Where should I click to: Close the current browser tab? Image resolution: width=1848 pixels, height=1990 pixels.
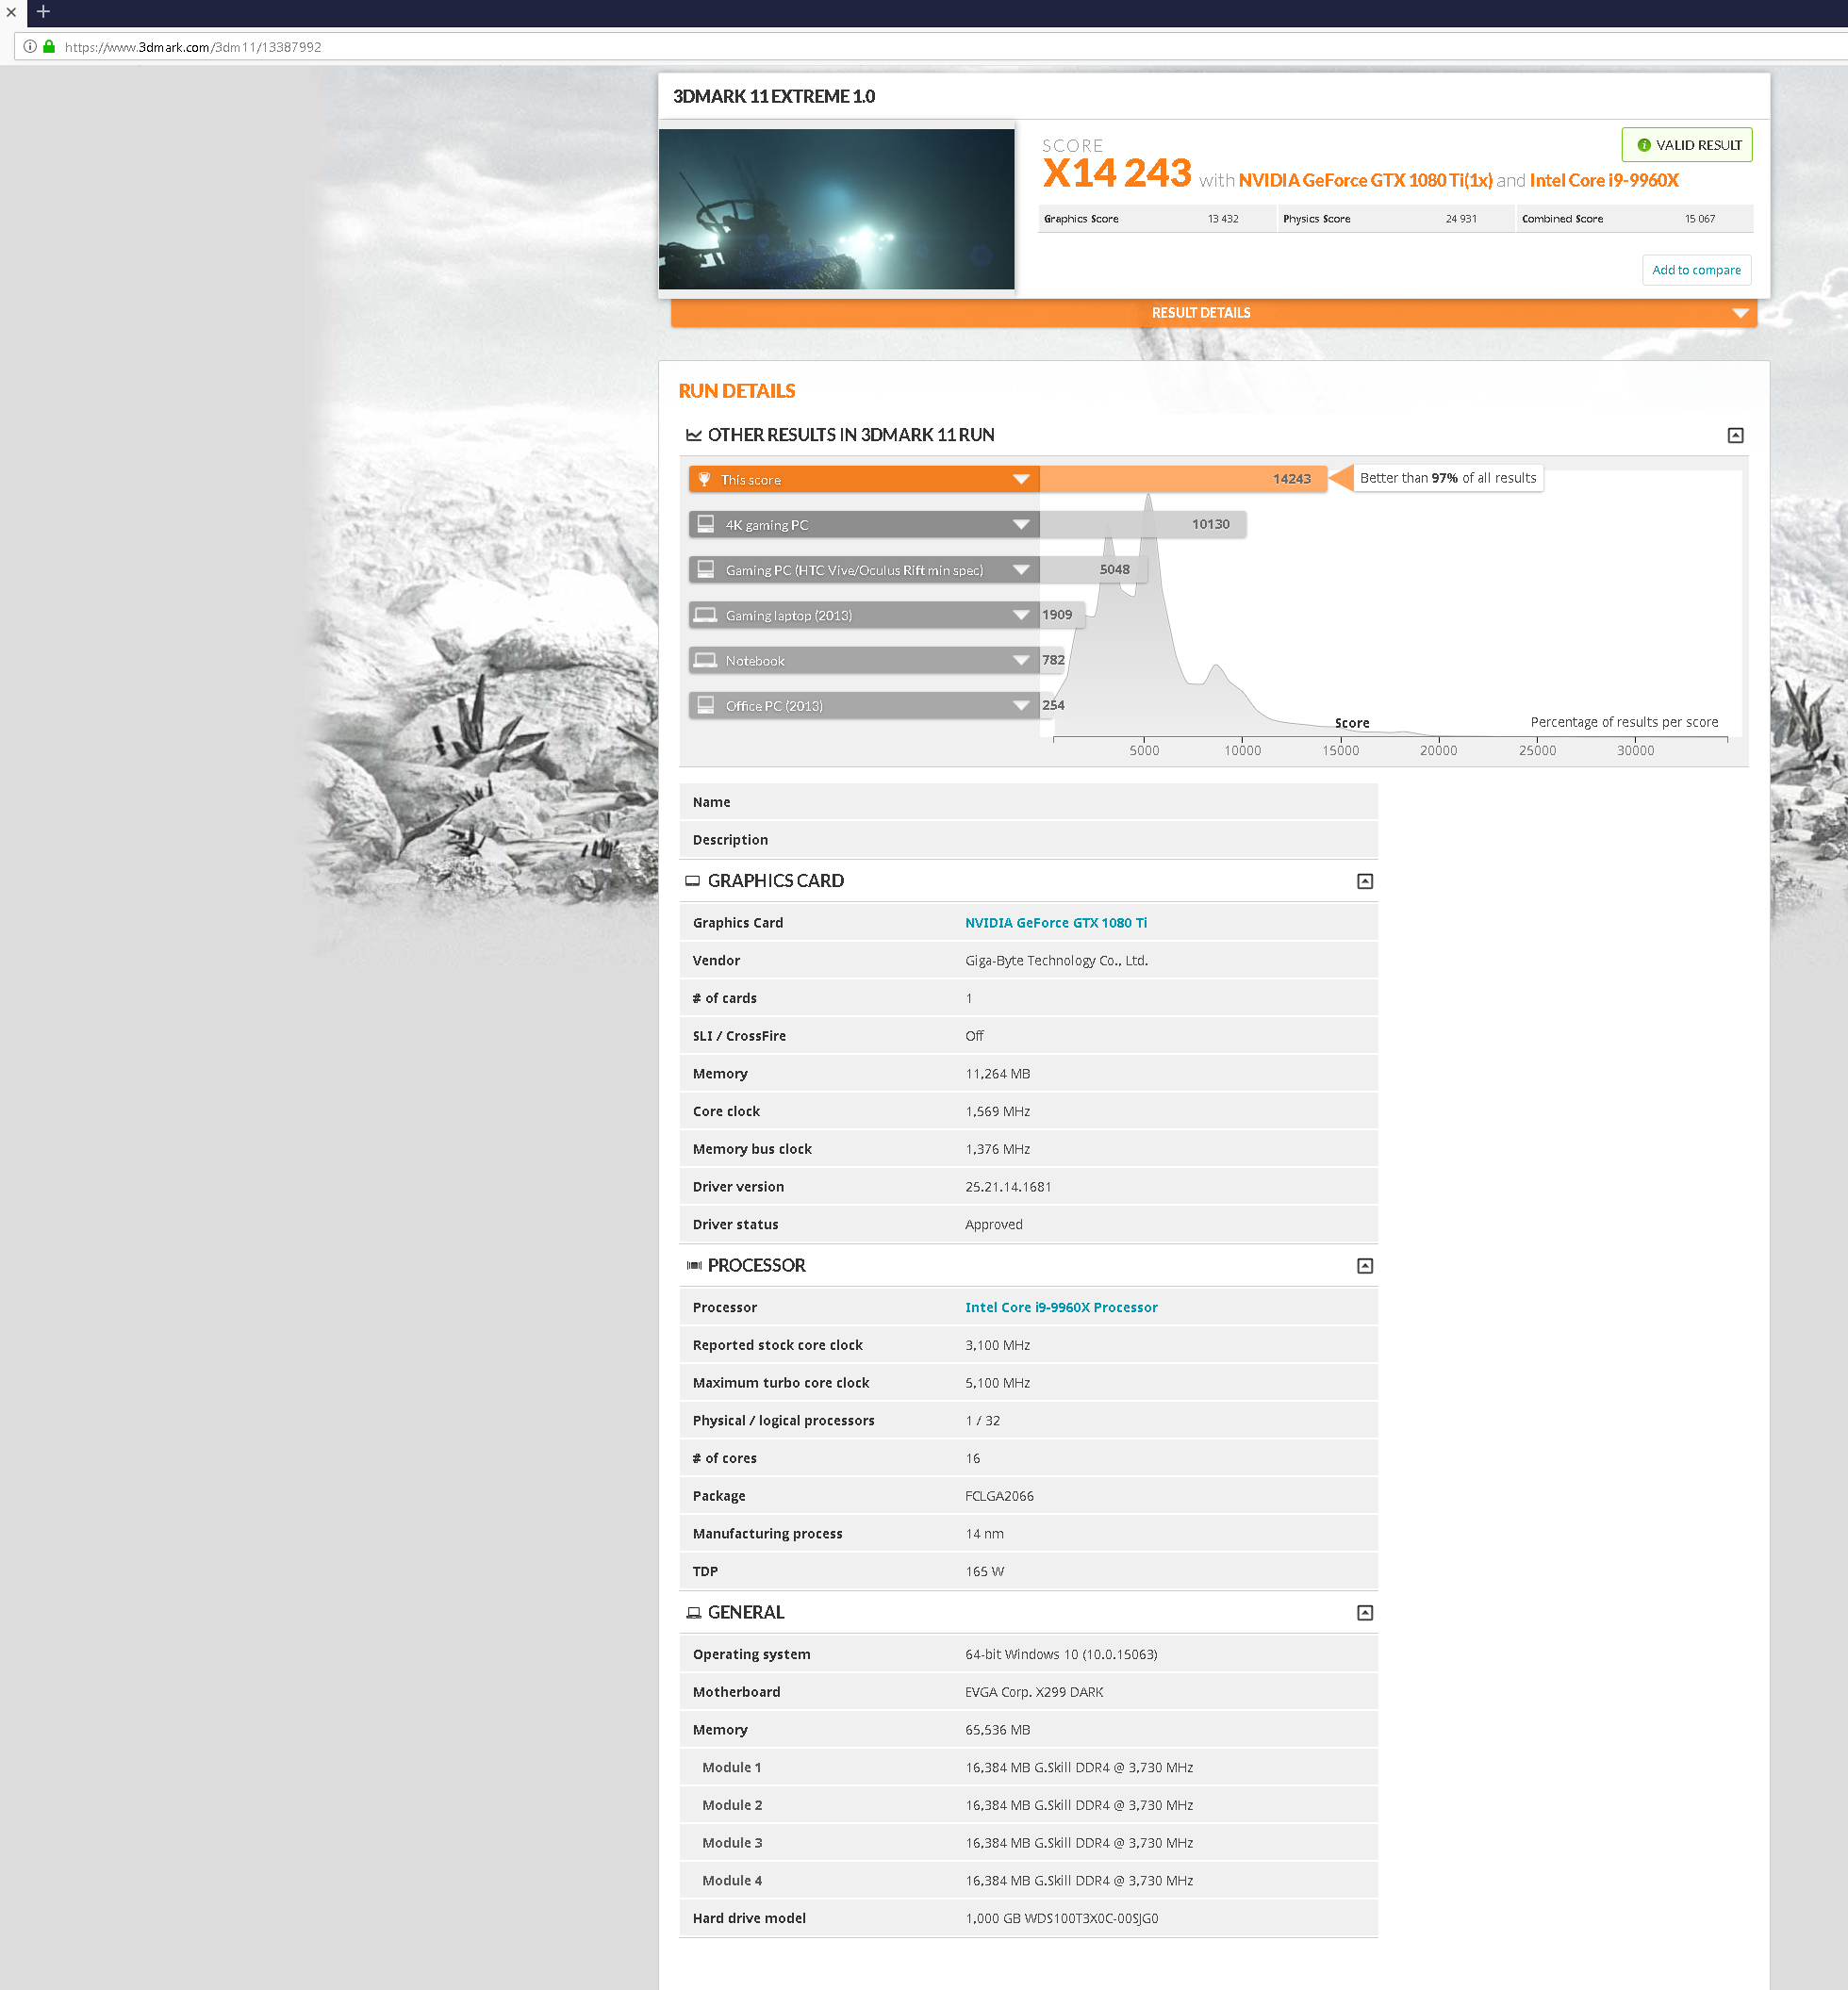11,12
